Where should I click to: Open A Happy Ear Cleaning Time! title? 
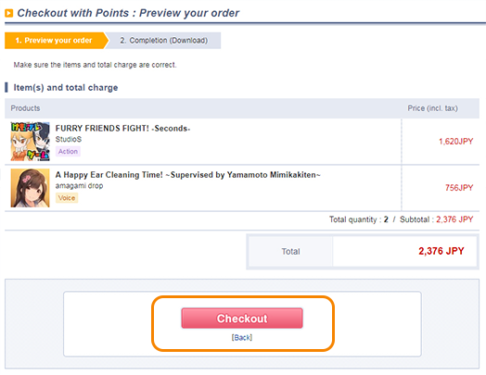pos(188,175)
